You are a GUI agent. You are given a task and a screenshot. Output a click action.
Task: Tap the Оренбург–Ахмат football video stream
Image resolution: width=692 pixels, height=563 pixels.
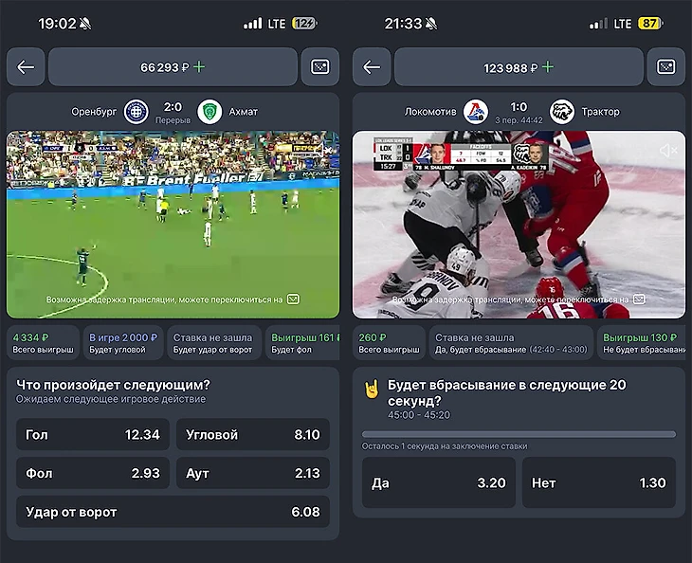(x=173, y=224)
